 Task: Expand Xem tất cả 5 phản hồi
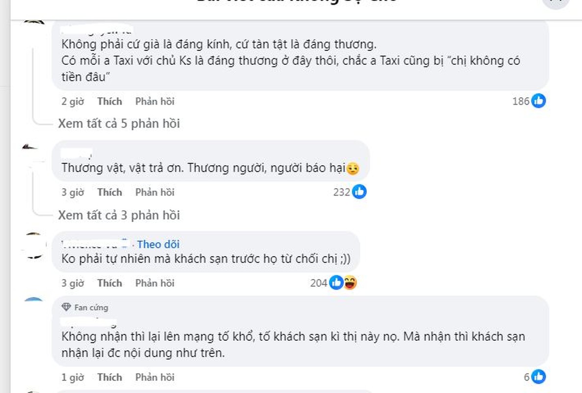point(119,124)
